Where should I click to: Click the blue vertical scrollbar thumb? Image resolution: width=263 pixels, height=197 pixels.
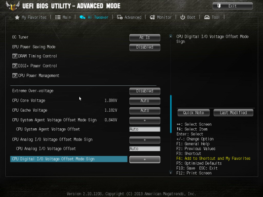pos(171,114)
